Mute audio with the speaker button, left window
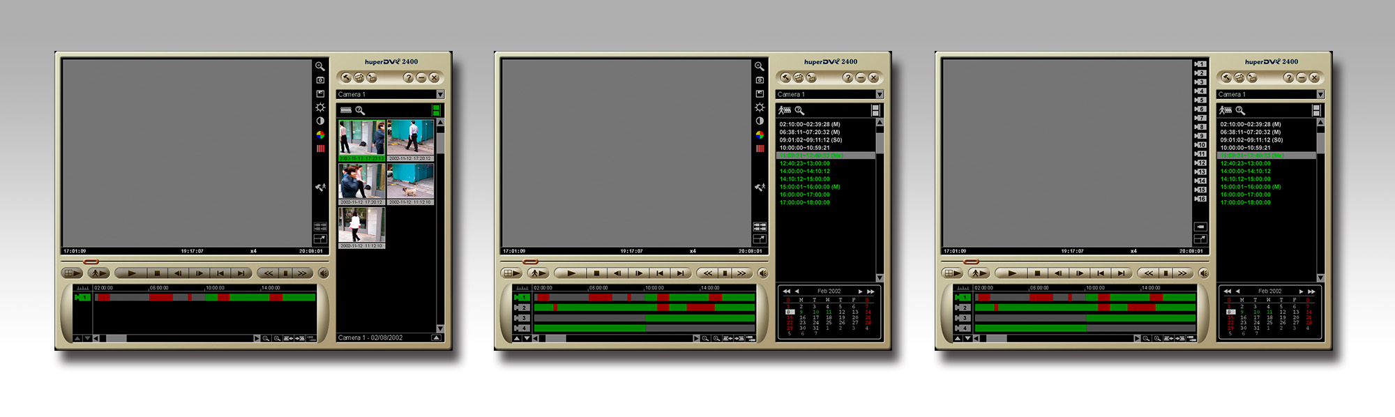 (324, 273)
